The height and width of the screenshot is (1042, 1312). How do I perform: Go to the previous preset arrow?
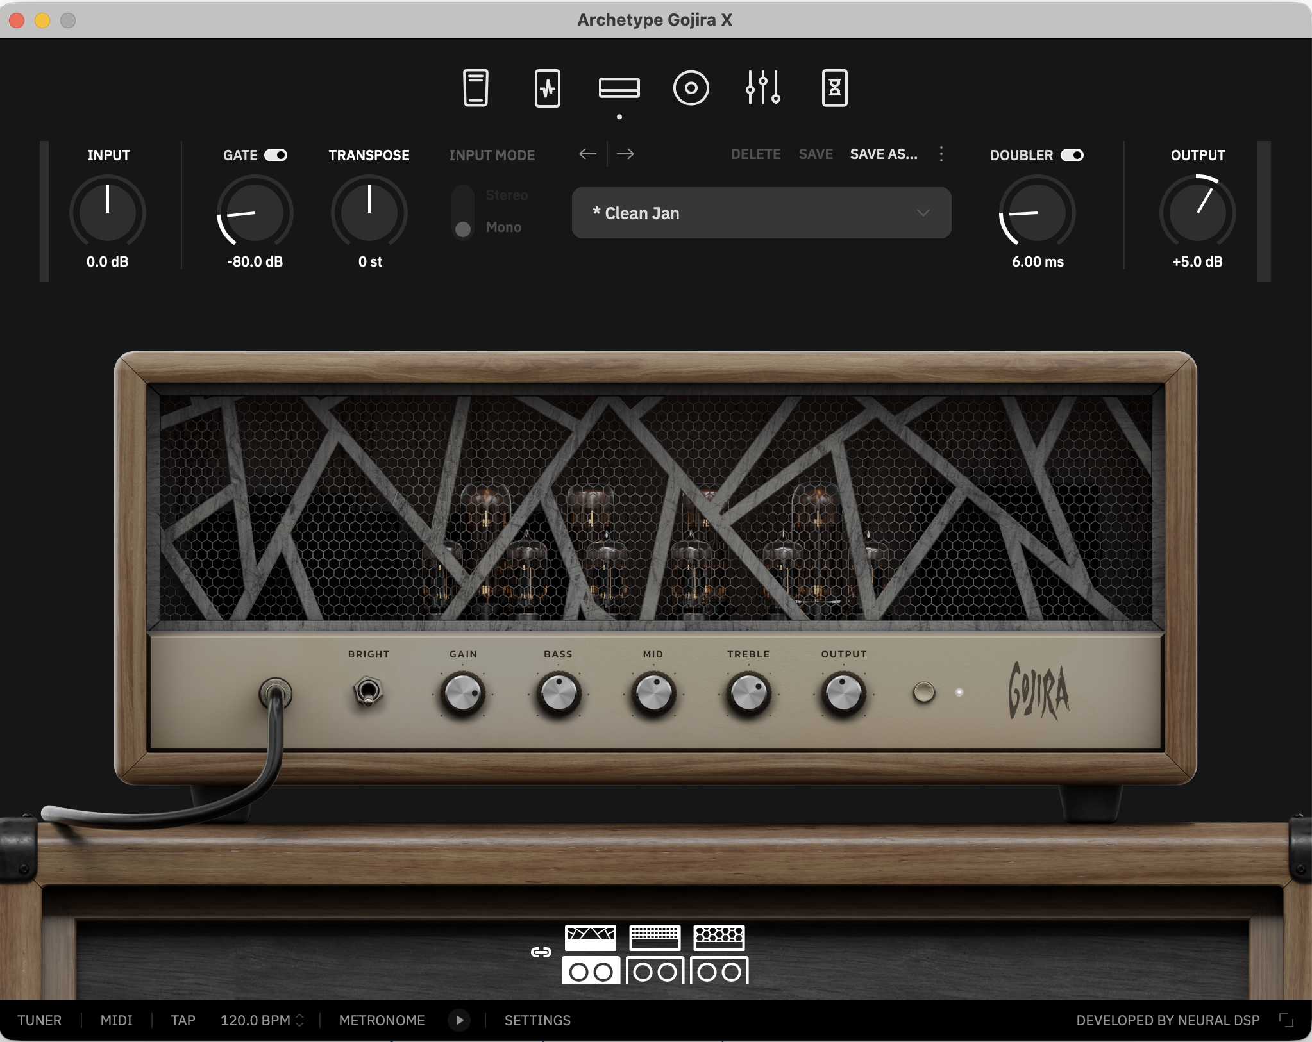pyautogui.click(x=587, y=154)
